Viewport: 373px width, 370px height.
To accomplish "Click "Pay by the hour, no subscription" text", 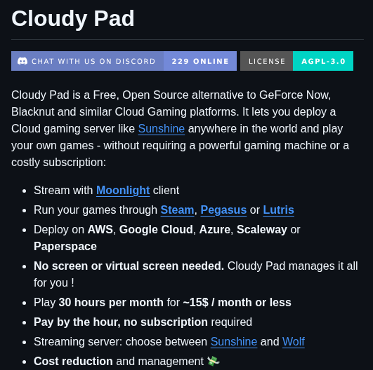I will tap(121, 322).
